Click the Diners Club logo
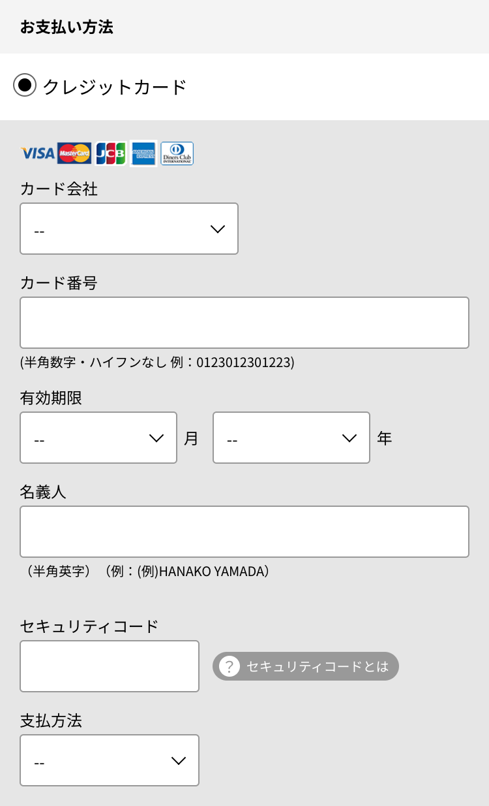Screen dimensions: 489x806 click(177, 153)
